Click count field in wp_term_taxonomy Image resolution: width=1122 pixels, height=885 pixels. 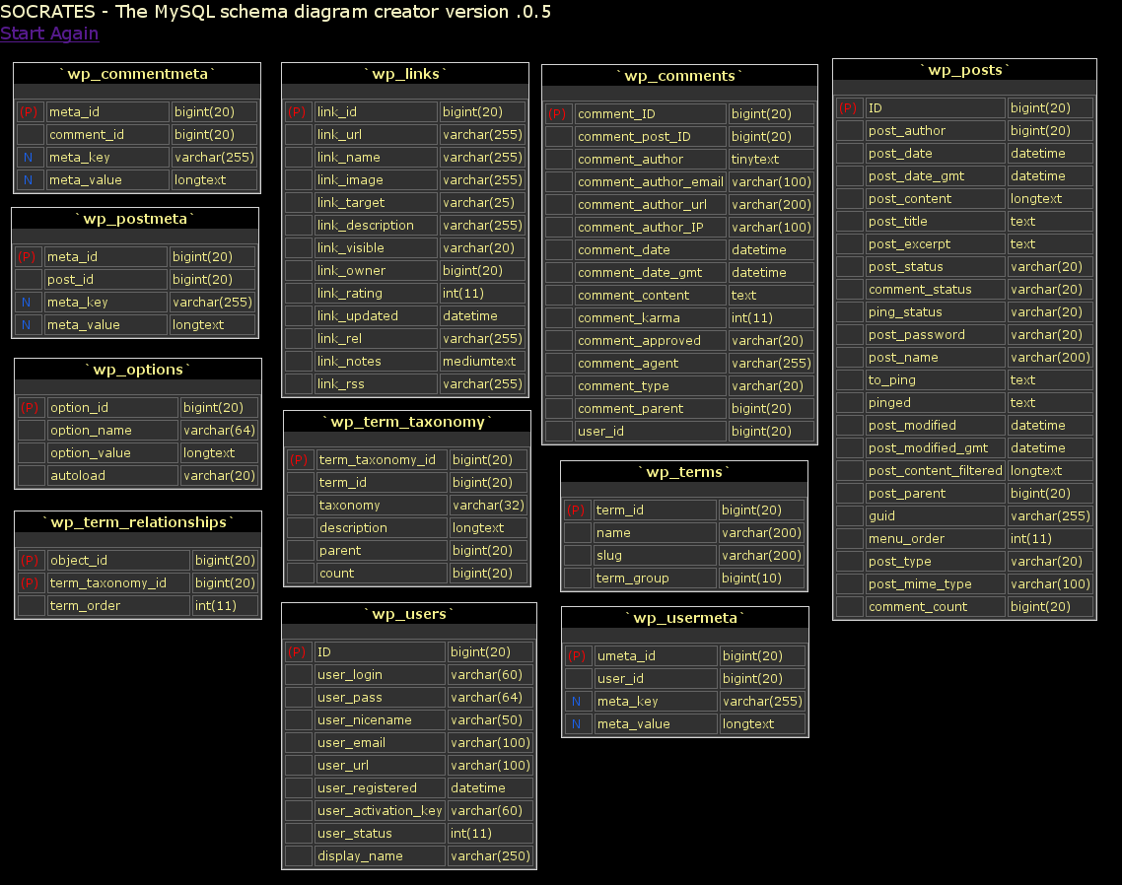point(382,573)
